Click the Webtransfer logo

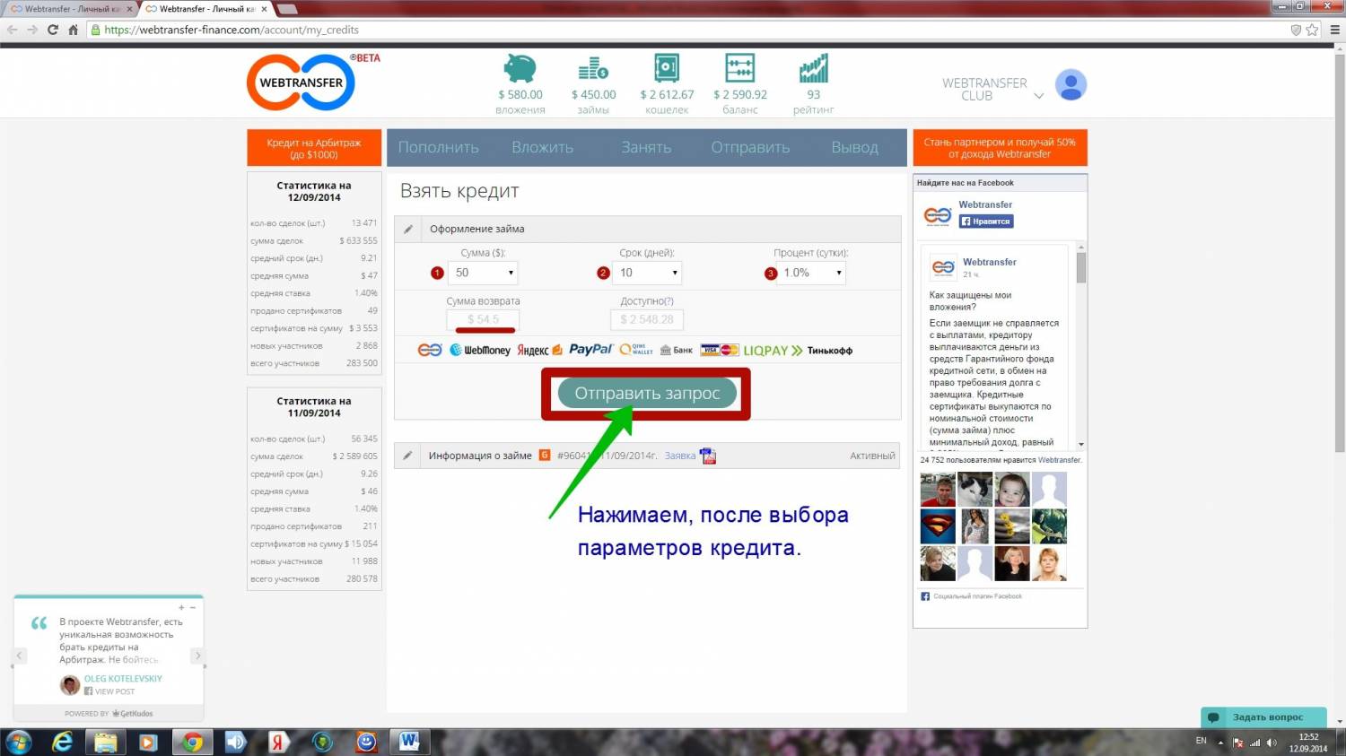[302, 83]
